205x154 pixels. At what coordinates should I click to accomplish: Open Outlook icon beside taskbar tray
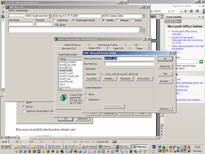click(154, 147)
